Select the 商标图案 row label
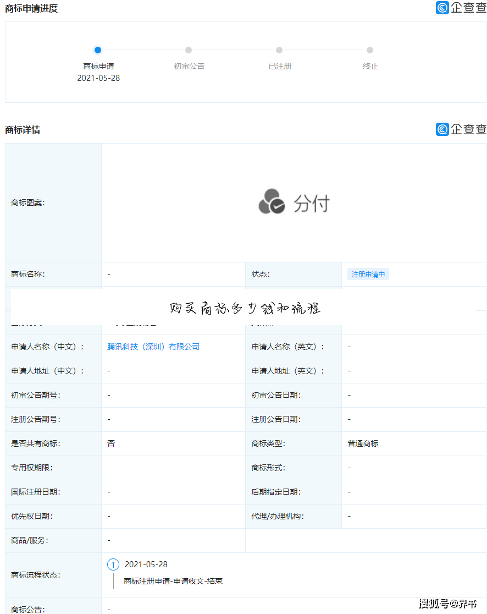This screenshot has width=487, height=614. point(28,203)
